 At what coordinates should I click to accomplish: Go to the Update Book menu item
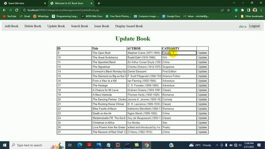coord(56,26)
